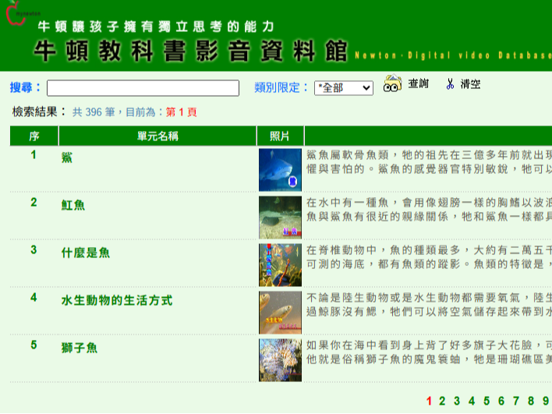Click the scissors 清空 clear icon

click(450, 83)
